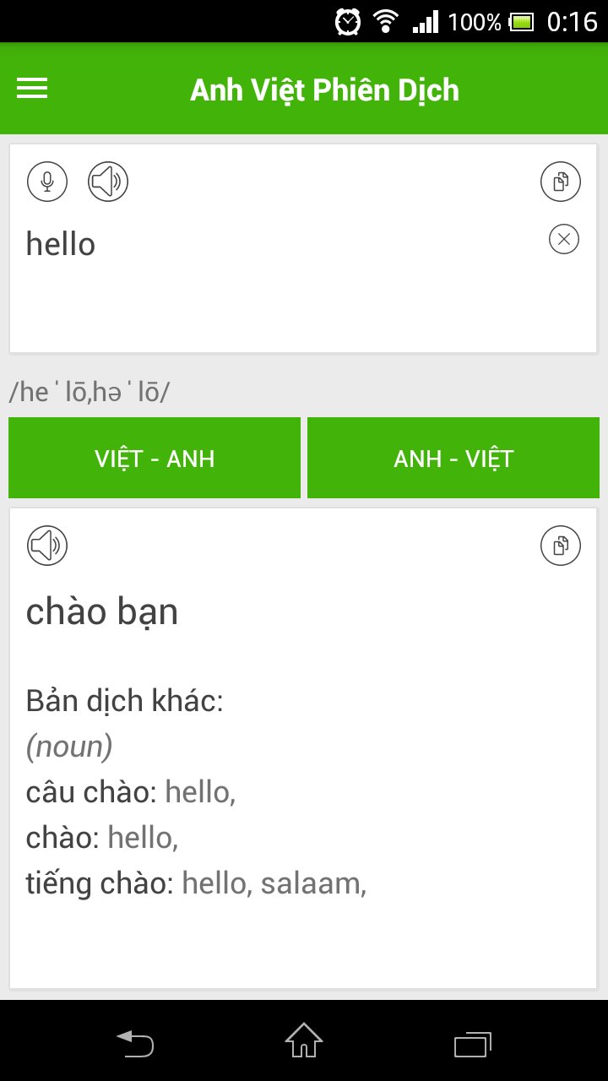Play audio of translation chào bạn
This screenshot has width=608, height=1081.
click(47, 546)
